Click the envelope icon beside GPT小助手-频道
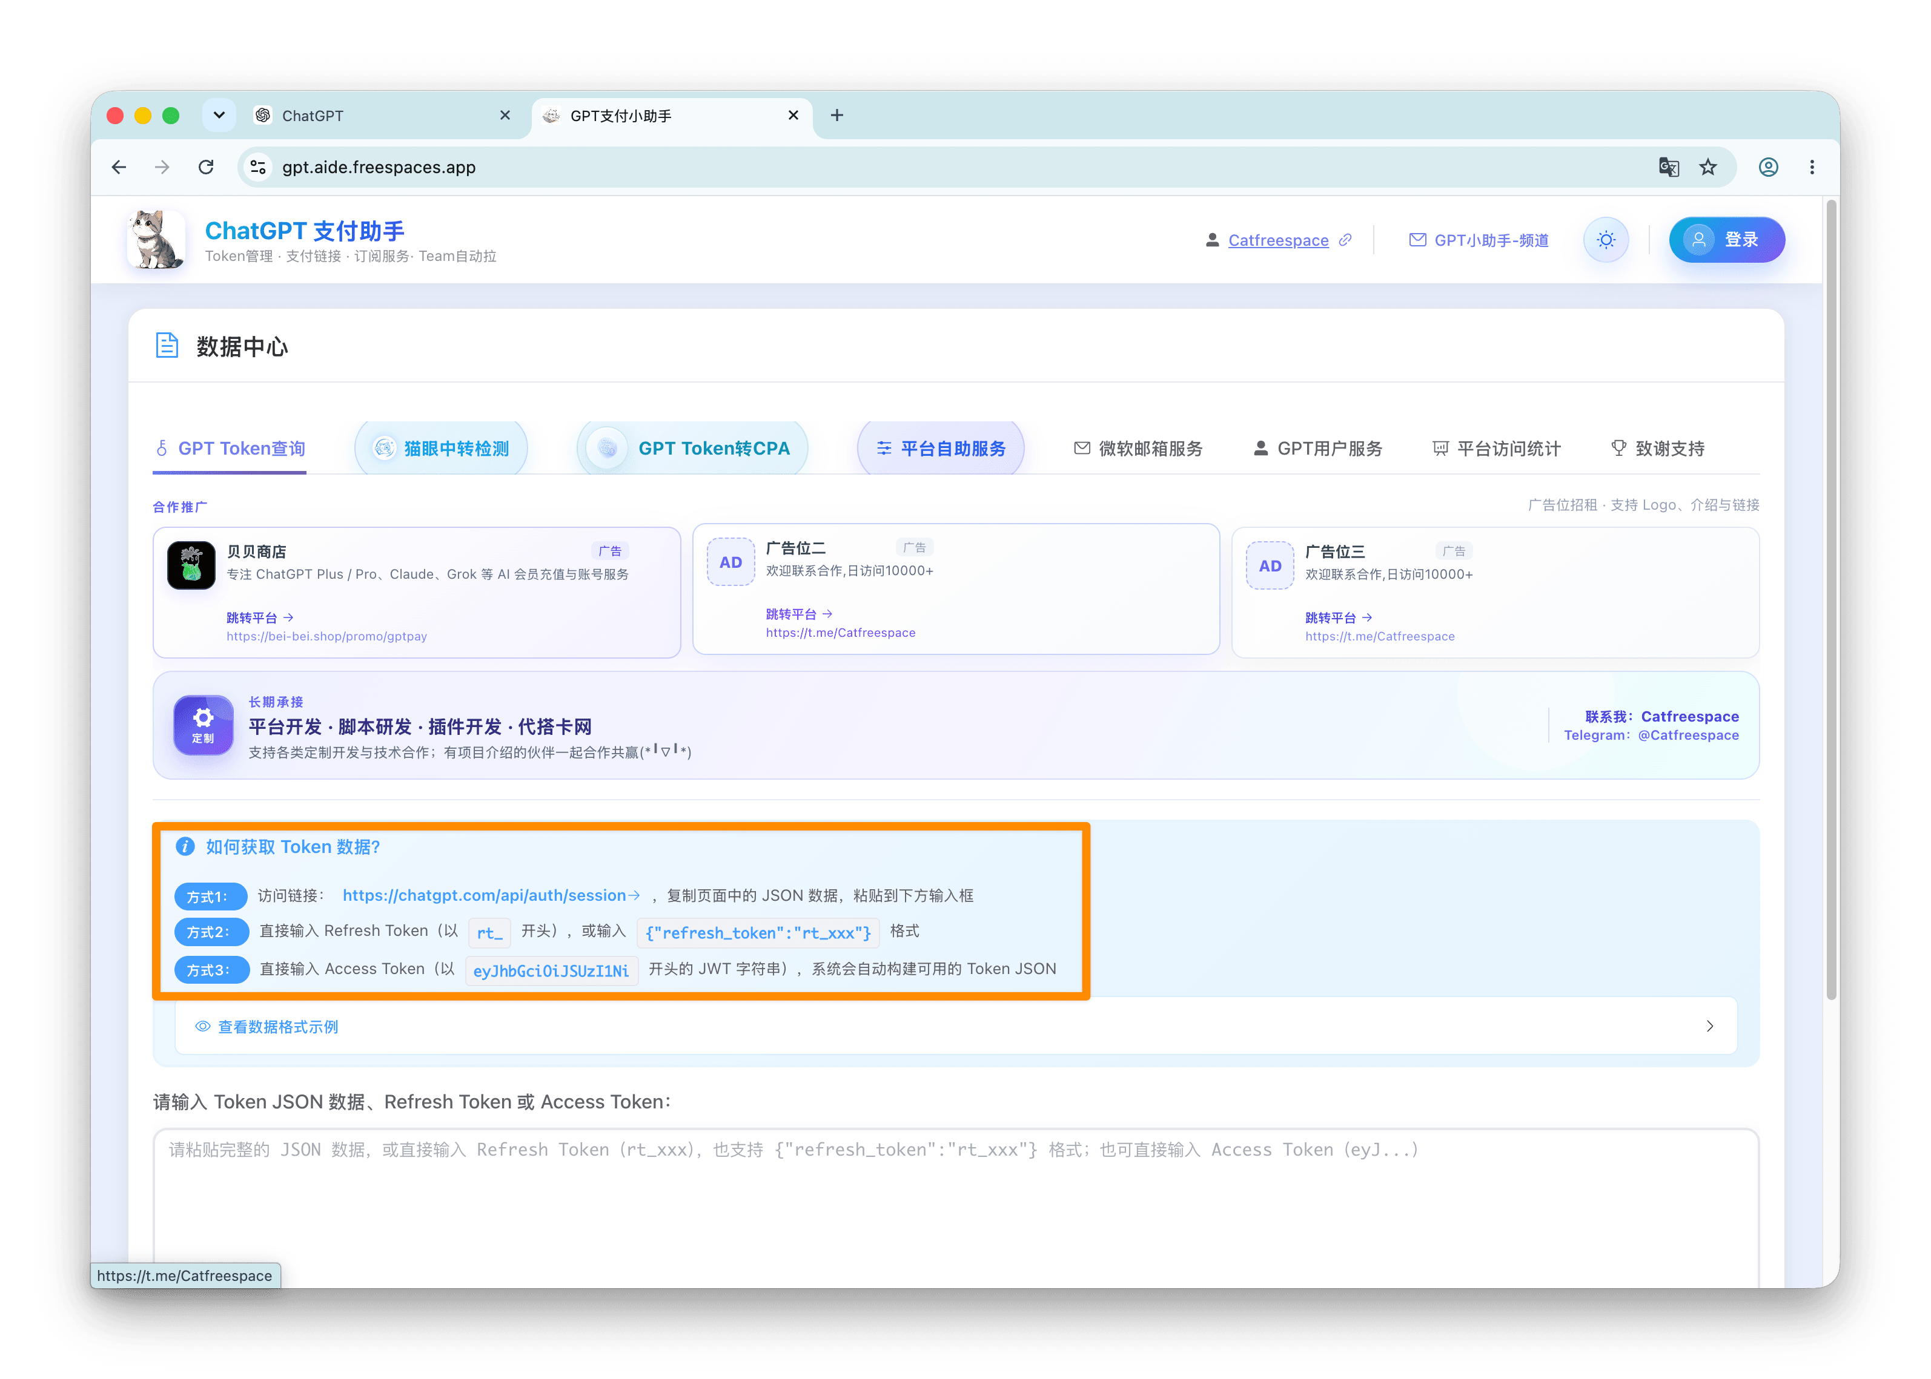Screen dimensions: 1931x1379 click(1417, 240)
